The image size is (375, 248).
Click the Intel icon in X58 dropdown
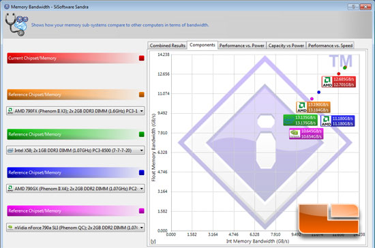click(x=10, y=151)
